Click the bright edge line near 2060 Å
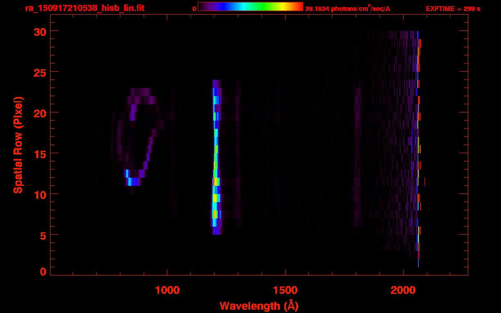The image size is (501, 313). coord(419,149)
